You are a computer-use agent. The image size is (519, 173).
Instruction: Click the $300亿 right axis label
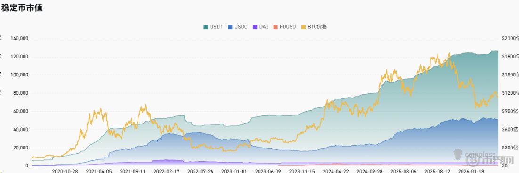(x=510, y=148)
